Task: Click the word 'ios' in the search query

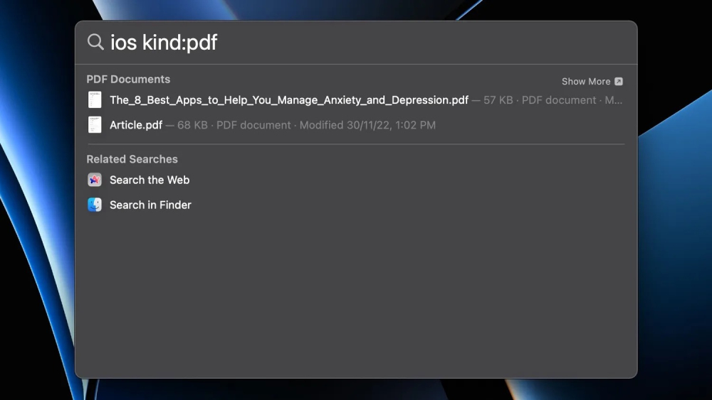Action: click(124, 43)
